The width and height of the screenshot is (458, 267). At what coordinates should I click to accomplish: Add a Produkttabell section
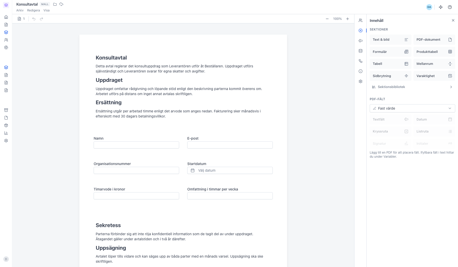click(x=434, y=52)
